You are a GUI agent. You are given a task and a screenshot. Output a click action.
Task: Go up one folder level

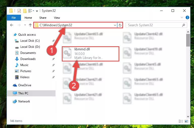[30, 25]
